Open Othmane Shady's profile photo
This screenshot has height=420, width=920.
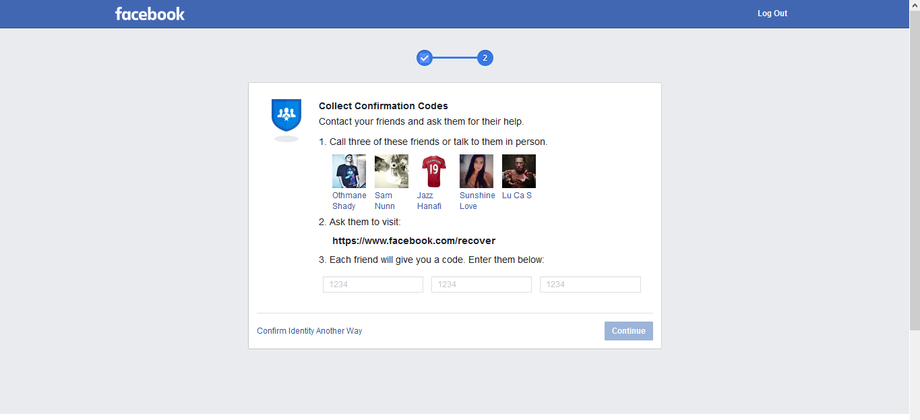point(349,171)
